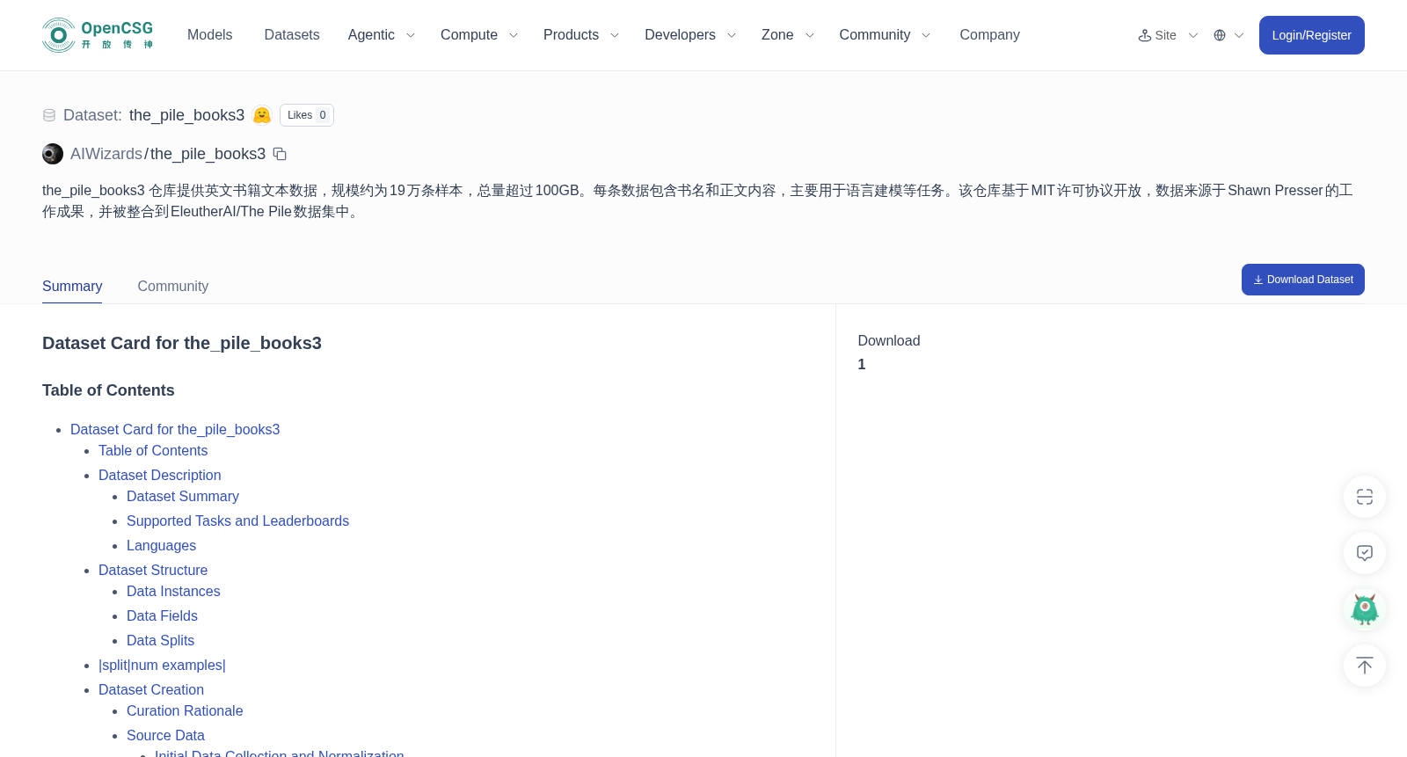Jump to Curation Rationale
Screen dimensions: 1407x757
(185, 710)
